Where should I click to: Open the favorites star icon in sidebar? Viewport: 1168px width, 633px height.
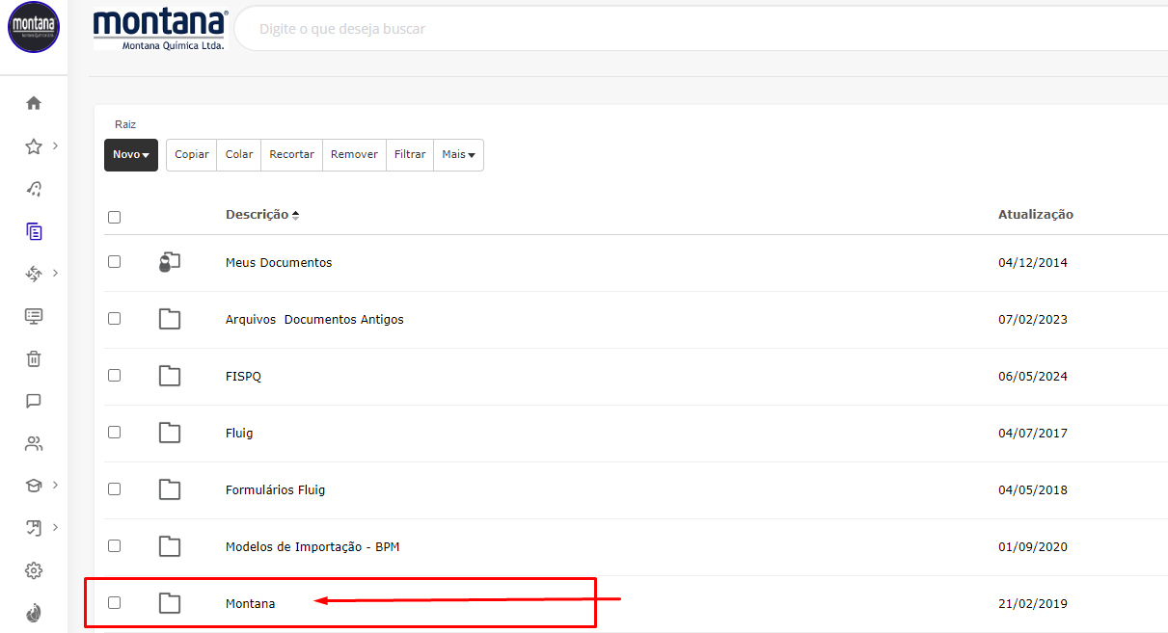pos(34,146)
